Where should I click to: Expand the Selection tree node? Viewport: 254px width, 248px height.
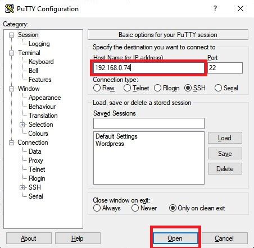22,125
